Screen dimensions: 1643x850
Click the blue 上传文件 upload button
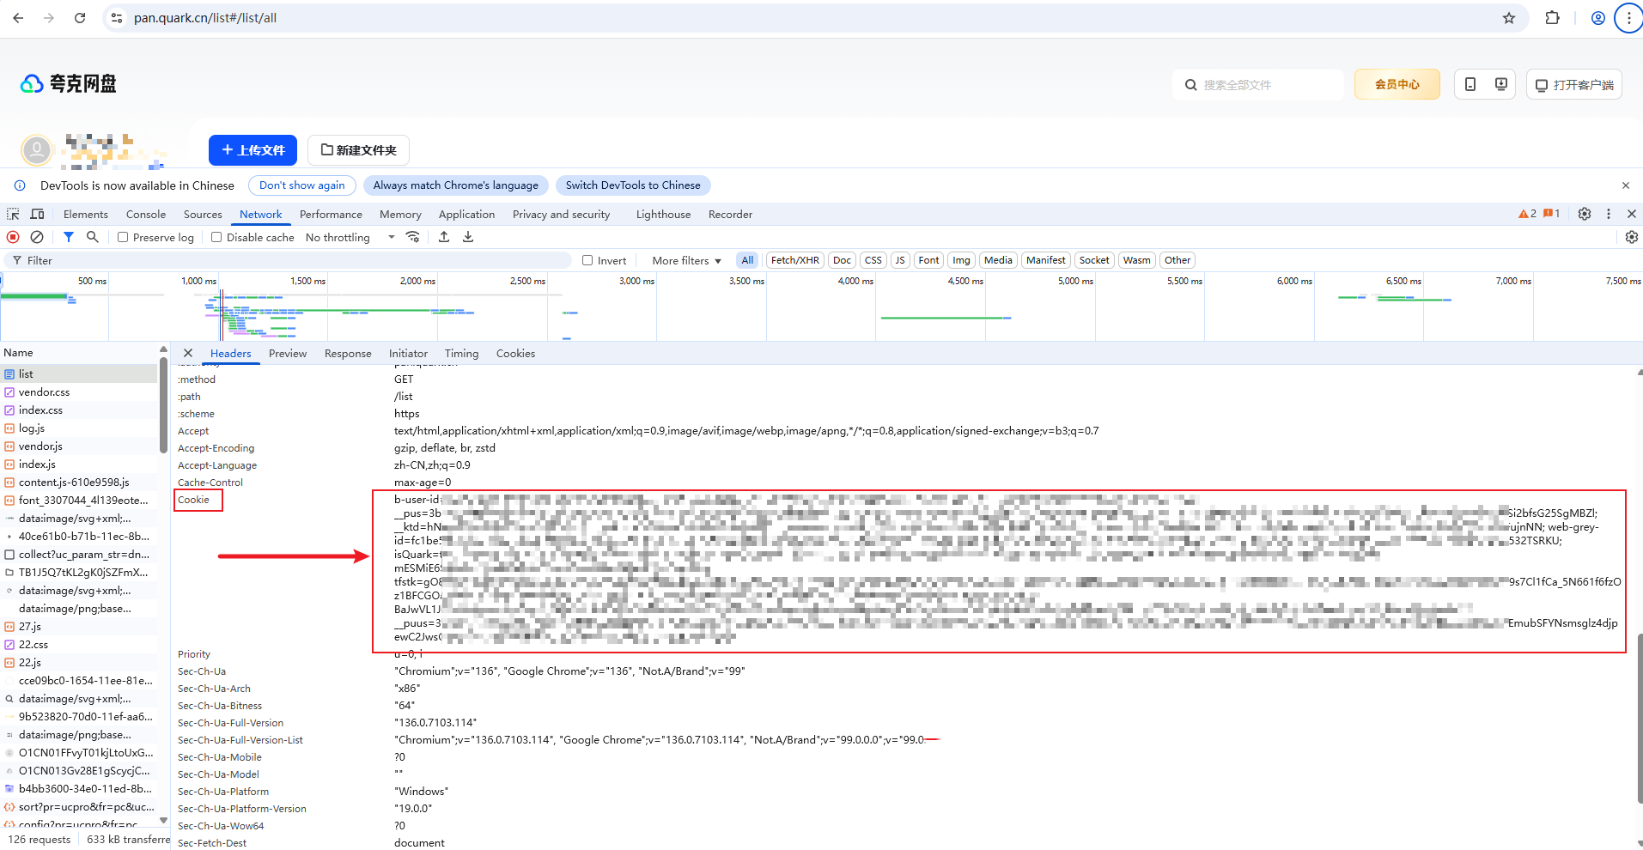pos(253,150)
